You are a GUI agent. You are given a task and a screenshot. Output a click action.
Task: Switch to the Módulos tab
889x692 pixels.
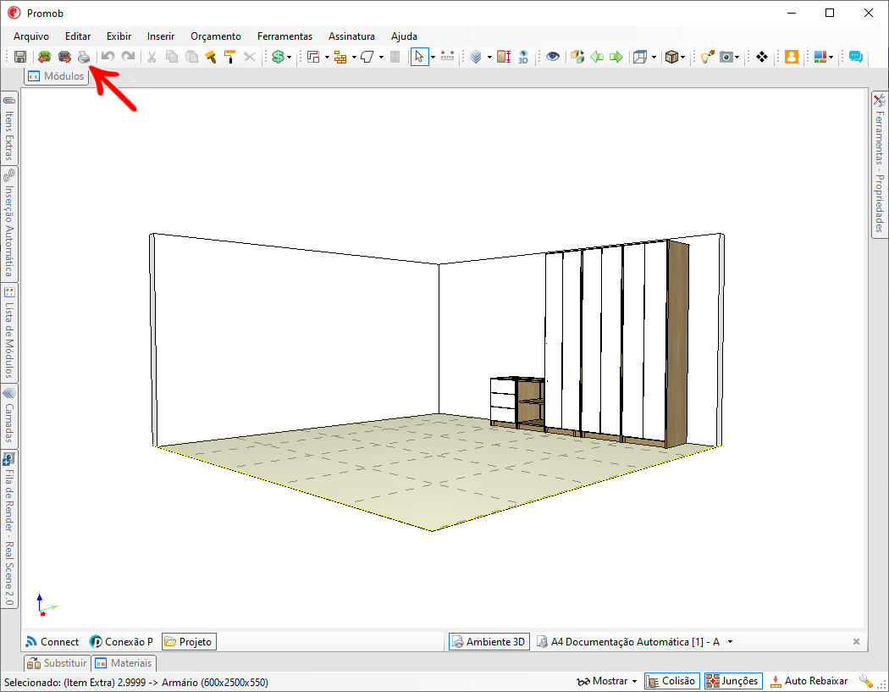point(56,76)
